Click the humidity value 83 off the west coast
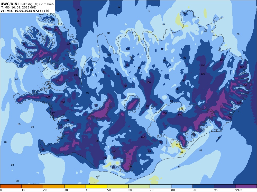This screenshot has height=192, width=257. [16, 79]
